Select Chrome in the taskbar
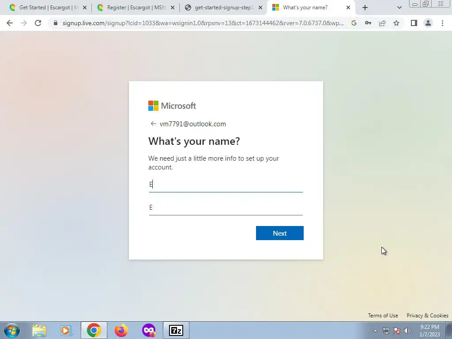Image resolution: width=452 pixels, height=339 pixels. [x=94, y=330]
